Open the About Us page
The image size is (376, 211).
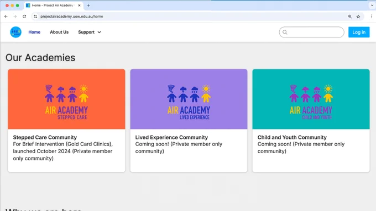59,32
